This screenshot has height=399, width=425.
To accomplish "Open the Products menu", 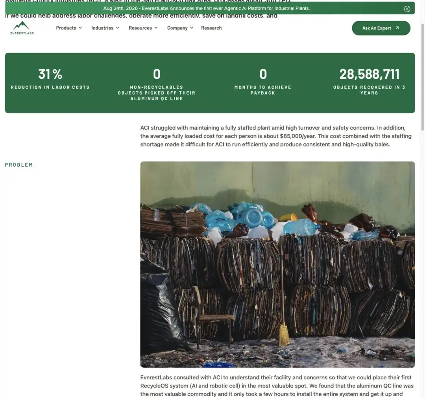I will point(69,28).
